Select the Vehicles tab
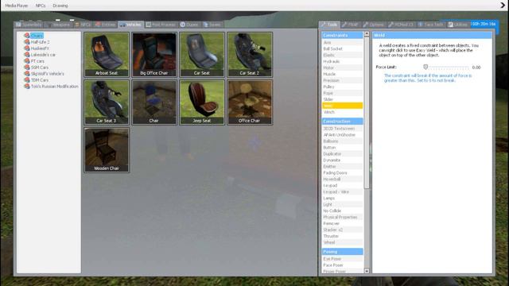This screenshot has width=509, height=286. [130, 25]
